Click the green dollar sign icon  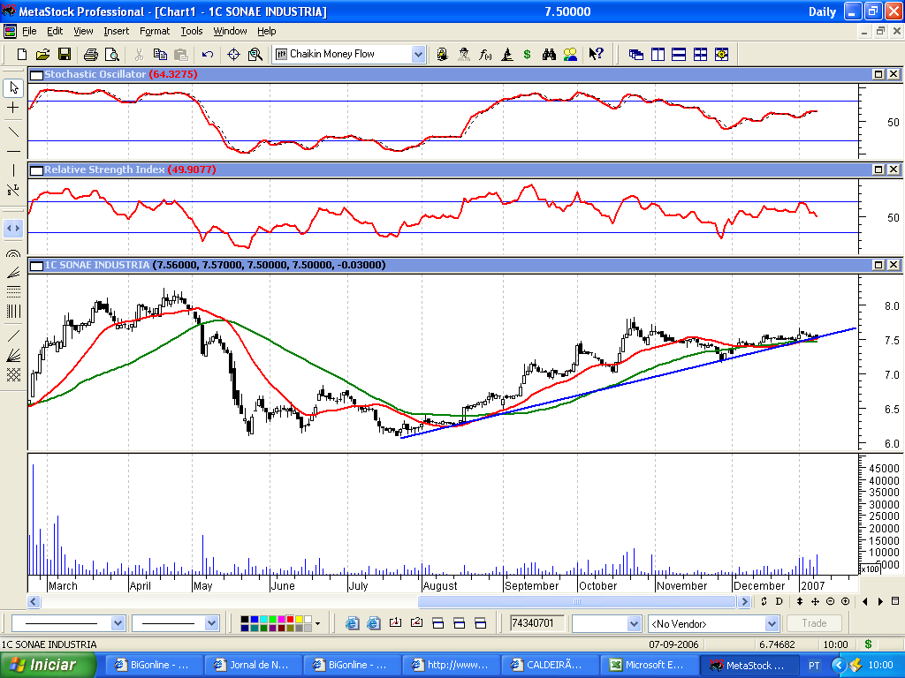pos(527,55)
